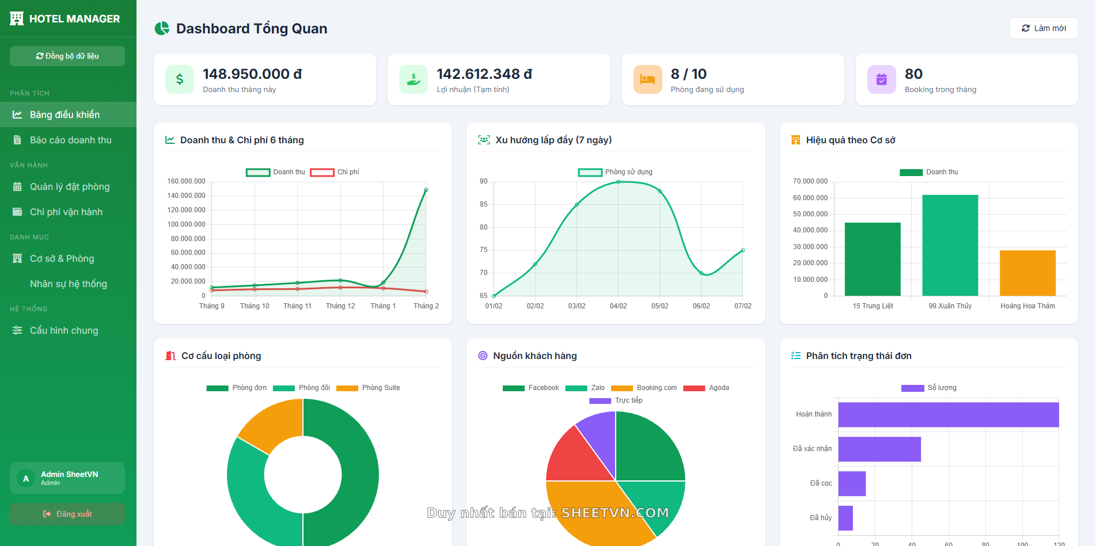Select the Hoàn thành purple progress bar
Viewport: 1096px width, 546px height.
pos(947,414)
